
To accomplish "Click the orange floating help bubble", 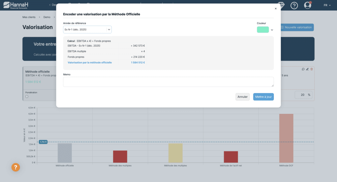I will click(16, 167).
